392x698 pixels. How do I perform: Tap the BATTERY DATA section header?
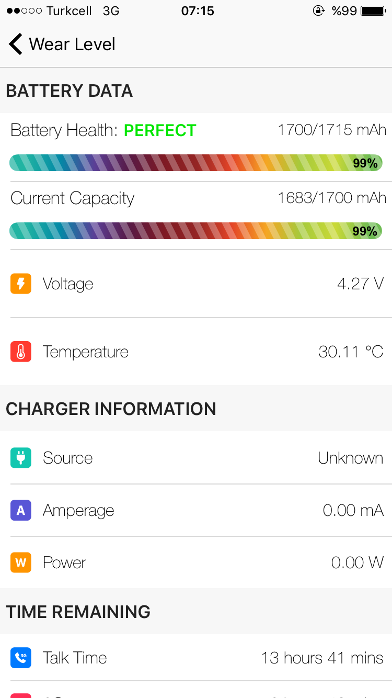70,91
